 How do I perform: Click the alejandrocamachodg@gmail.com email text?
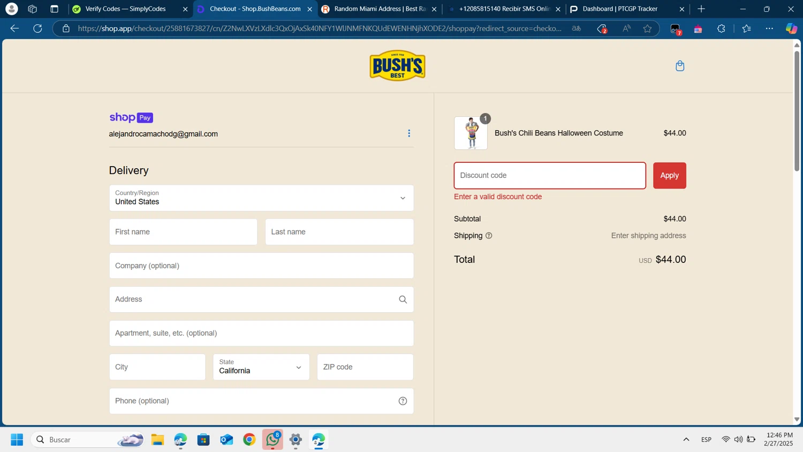163,134
